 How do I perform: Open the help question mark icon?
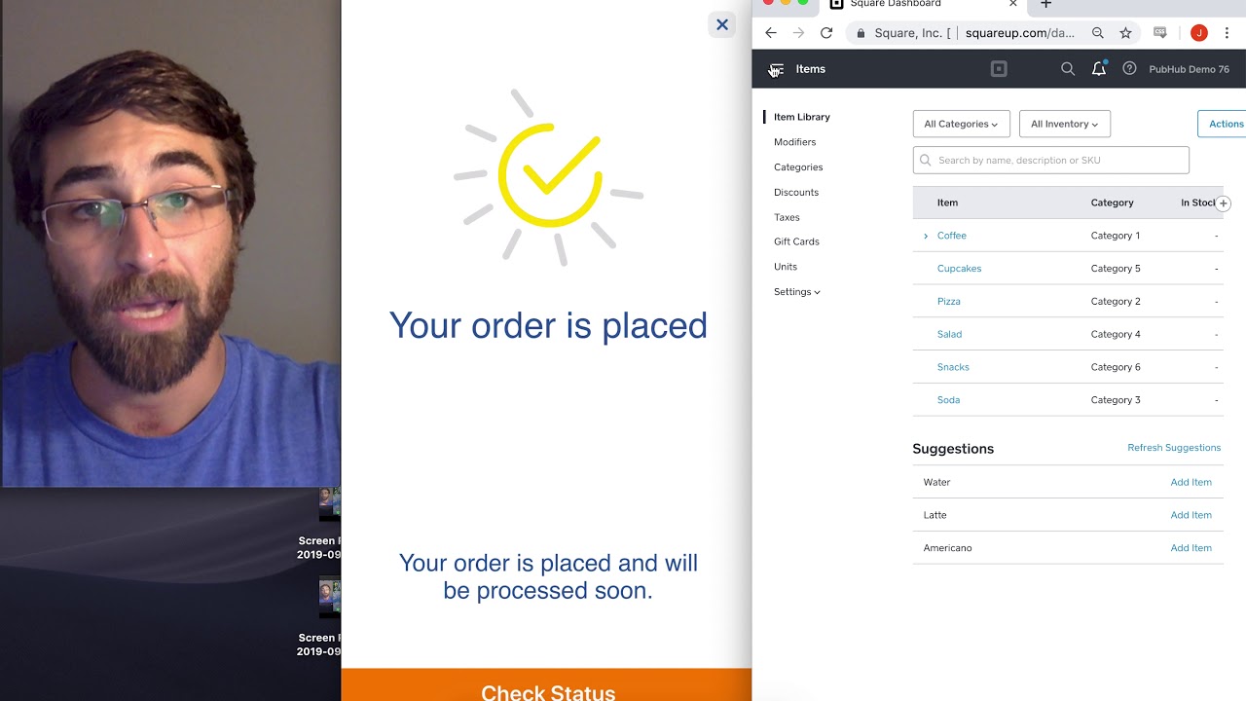[x=1129, y=69]
